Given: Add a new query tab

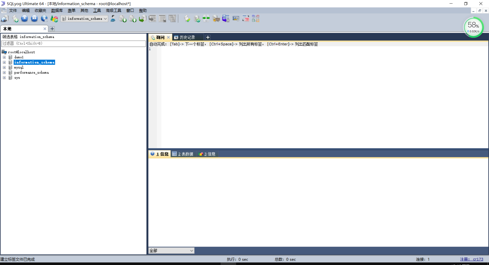Looking at the screenshot, I should 208,37.
